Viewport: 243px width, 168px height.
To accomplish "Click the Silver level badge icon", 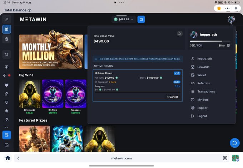I will 228,46.
